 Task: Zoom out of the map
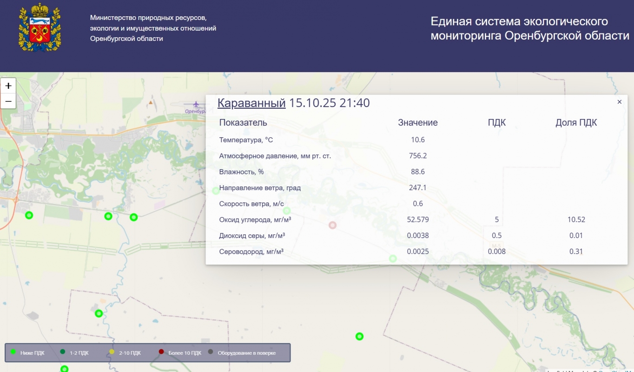[8, 101]
